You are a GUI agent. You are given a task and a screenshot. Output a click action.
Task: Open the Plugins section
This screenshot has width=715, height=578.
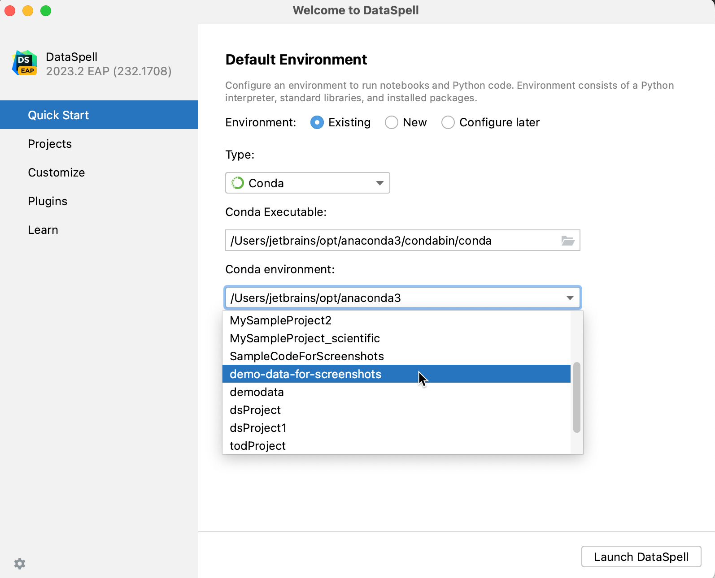click(x=99, y=201)
